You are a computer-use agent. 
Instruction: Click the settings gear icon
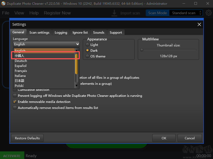209,13
